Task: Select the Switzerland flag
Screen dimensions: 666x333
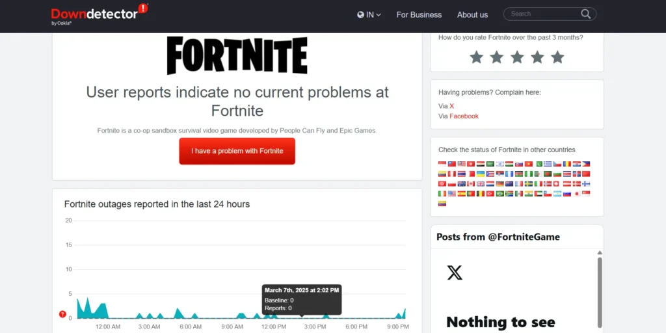Action: (x=557, y=184)
